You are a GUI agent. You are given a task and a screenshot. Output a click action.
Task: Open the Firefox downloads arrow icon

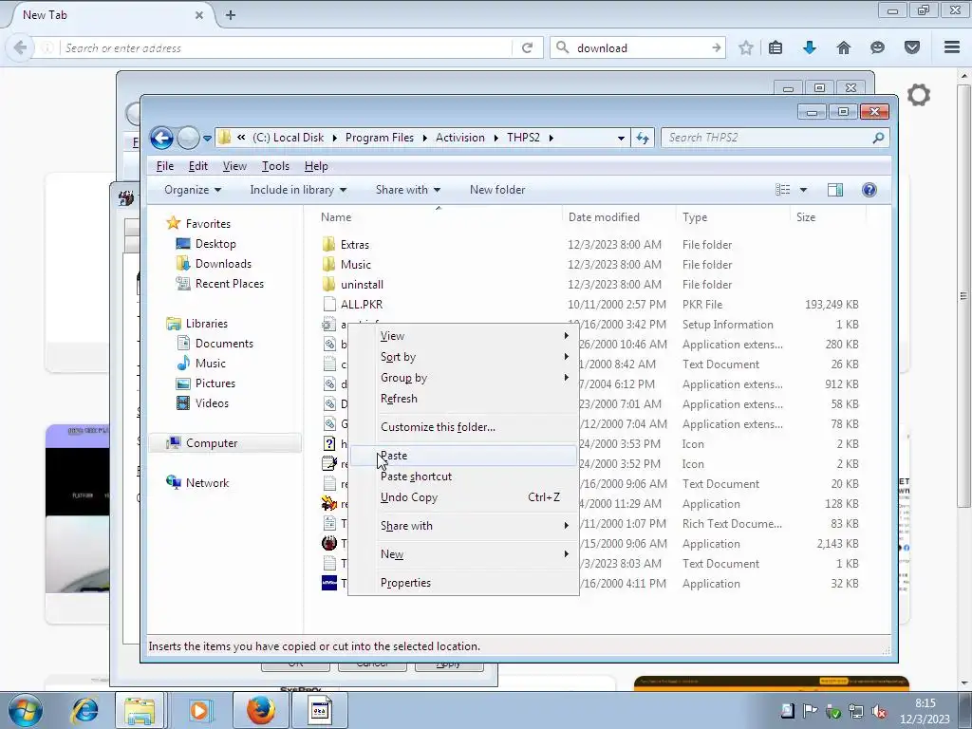click(810, 47)
